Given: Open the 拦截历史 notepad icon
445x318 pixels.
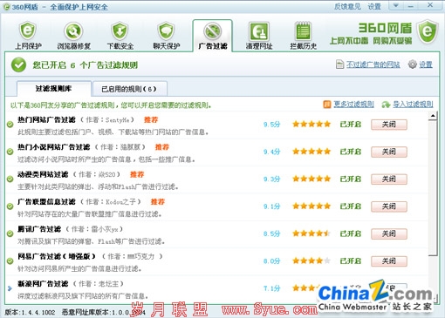Looking at the screenshot, I should (x=303, y=30).
